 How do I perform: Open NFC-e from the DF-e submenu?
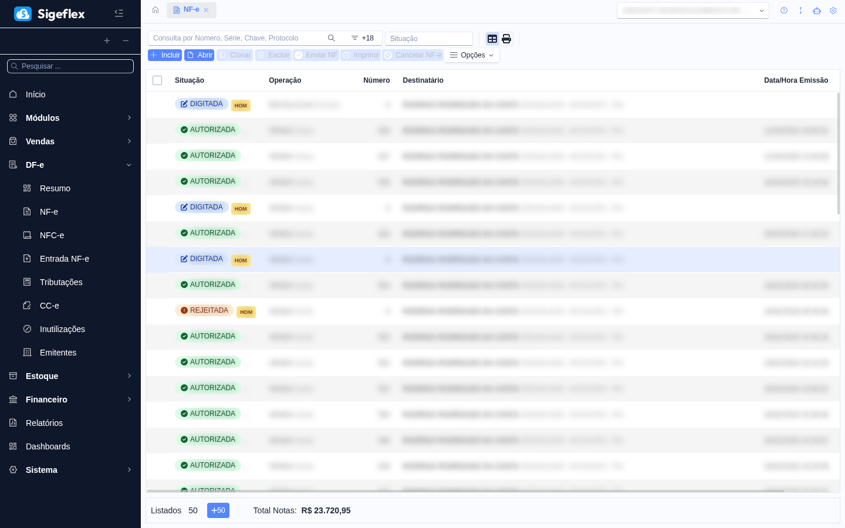52,235
